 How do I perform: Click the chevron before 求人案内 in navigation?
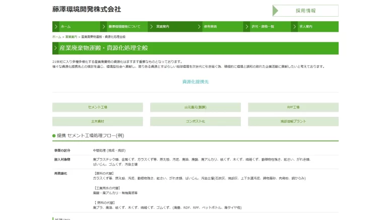click(294, 27)
